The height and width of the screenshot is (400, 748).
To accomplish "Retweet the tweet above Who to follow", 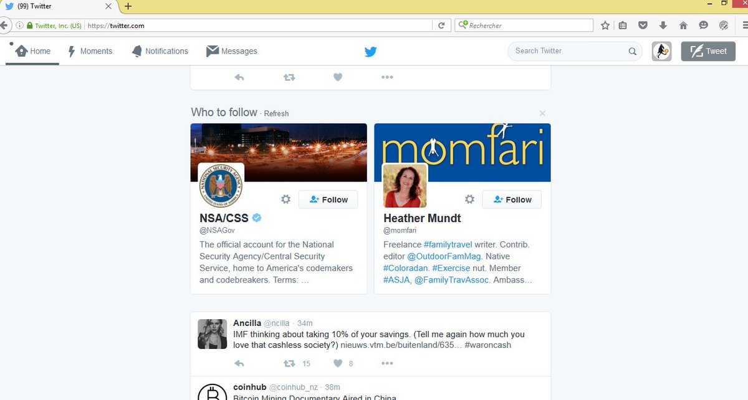I will [289, 77].
